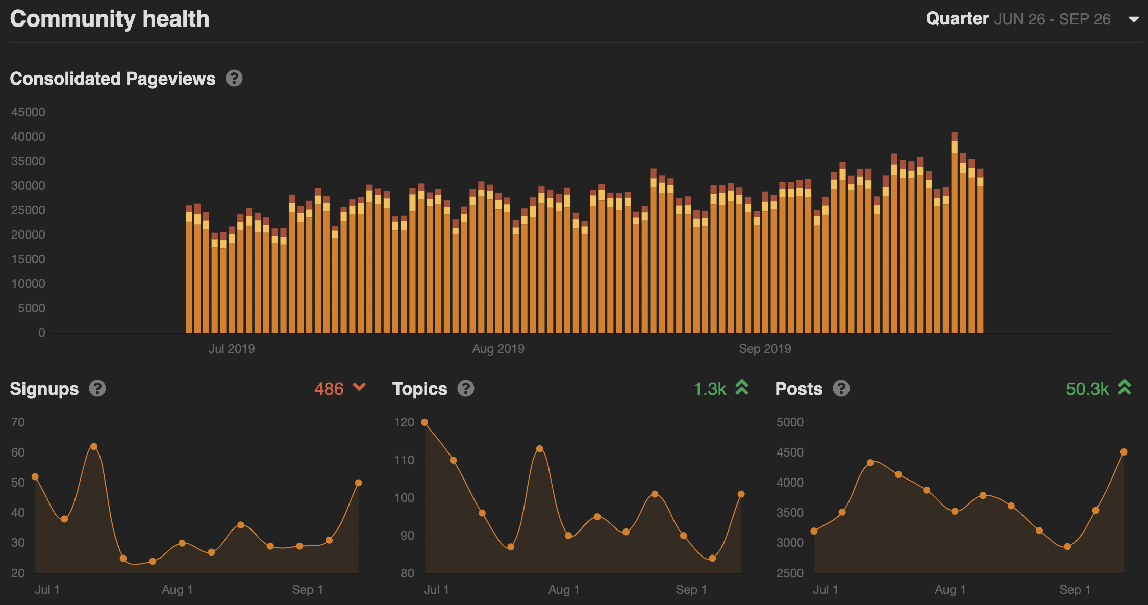Select the final Posts data point at 4500
The image size is (1148, 605).
click(1124, 452)
